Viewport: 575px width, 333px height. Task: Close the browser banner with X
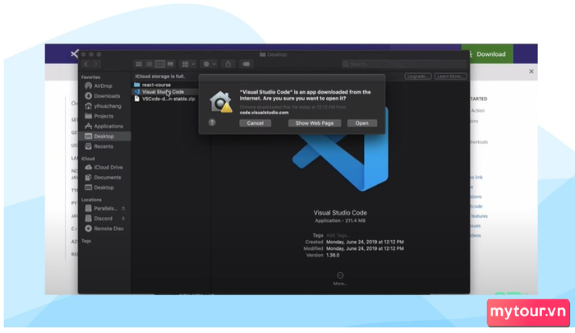pyautogui.click(x=531, y=72)
